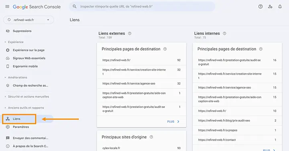Select internal row blog/prix-audit-seo
Screen dimensions: 289x151
tap(237, 121)
